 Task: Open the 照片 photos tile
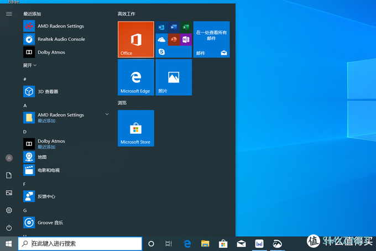(x=174, y=77)
